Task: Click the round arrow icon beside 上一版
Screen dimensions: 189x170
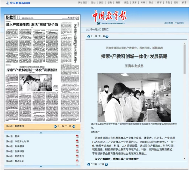Action: [x=55, y=126]
